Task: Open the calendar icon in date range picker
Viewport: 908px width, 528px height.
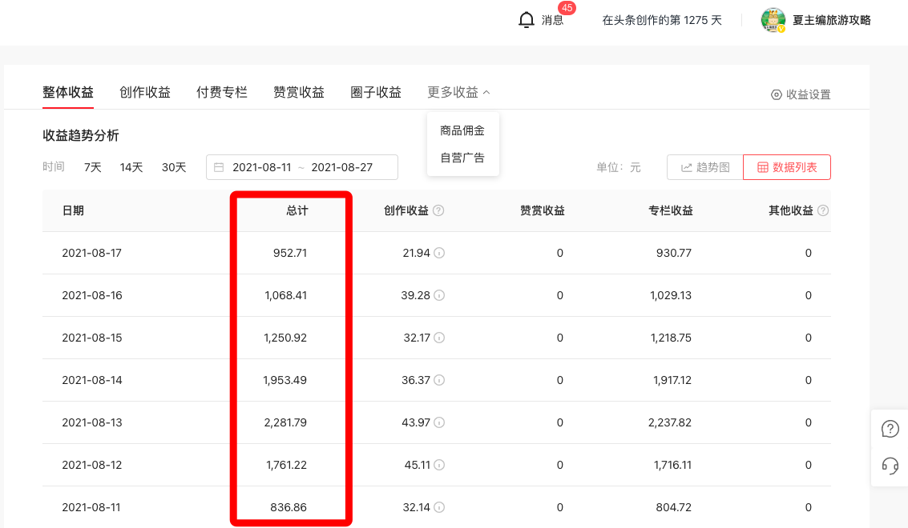Action: pos(220,167)
